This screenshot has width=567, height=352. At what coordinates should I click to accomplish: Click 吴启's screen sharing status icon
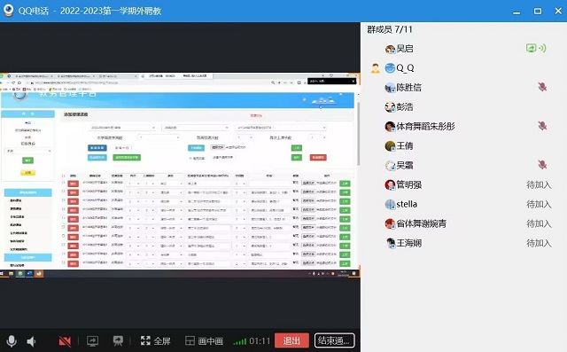tap(536, 48)
